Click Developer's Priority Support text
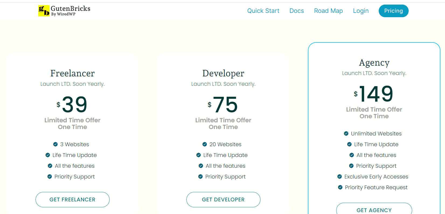The width and height of the screenshot is (445, 214). click(225, 177)
